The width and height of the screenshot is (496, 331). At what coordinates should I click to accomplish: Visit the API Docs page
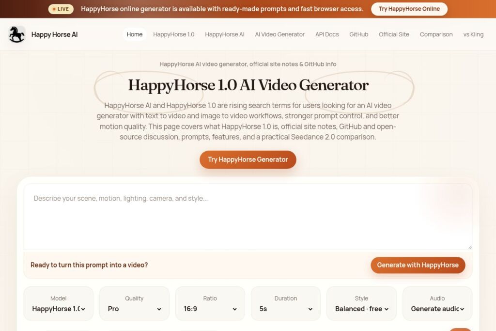pos(327,34)
